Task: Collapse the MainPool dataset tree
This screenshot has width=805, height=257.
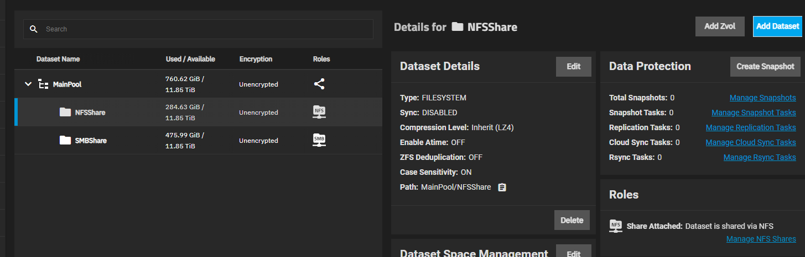Action: click(28, 84)
